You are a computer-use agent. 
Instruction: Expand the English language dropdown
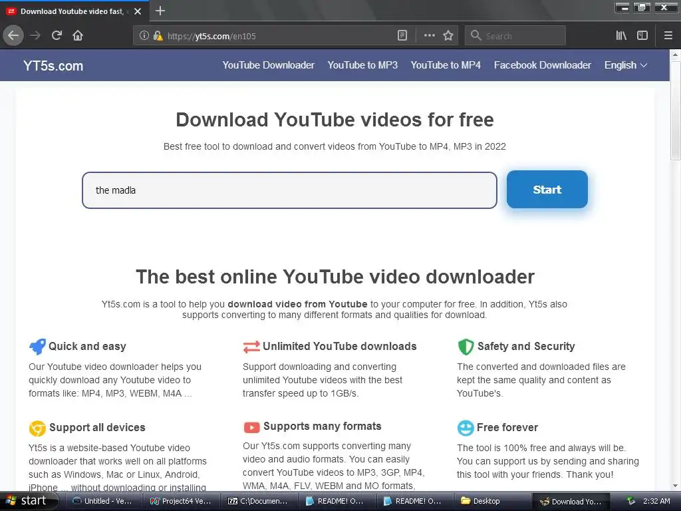click(x=626, y=65)
